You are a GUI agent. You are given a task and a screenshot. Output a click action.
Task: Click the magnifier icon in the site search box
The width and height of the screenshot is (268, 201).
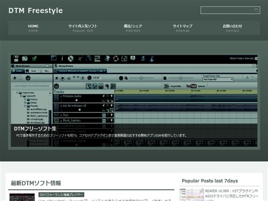[x=256, y=10]
